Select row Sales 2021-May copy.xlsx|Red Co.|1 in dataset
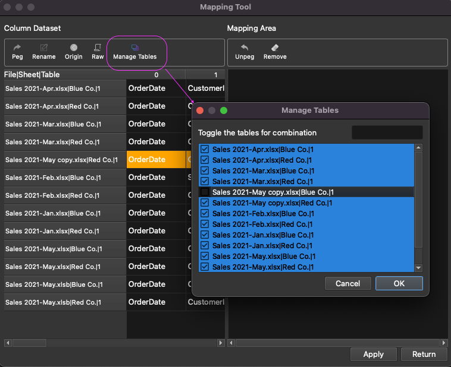451x367 pixels. [x=65, y=160]
